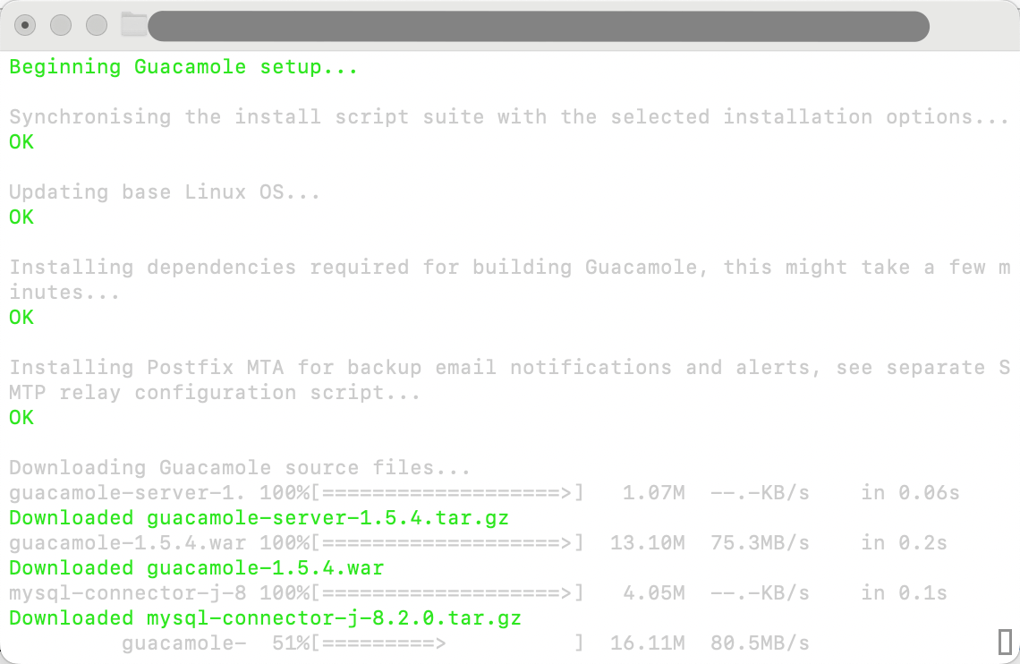Click the Downloaded guacamole-server-1.5.4.tar.gz line
Viewport: 1020px width, 664px height.
[x=259, y=517]
